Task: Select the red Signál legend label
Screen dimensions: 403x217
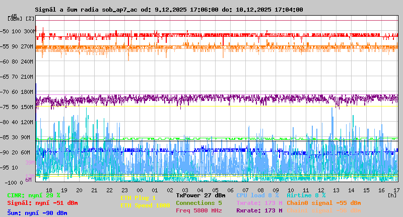Action: coord(42,203)
